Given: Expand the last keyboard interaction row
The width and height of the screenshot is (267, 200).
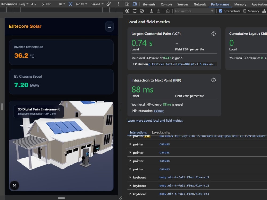Looking at the screenshot, I should click(130, 194).
